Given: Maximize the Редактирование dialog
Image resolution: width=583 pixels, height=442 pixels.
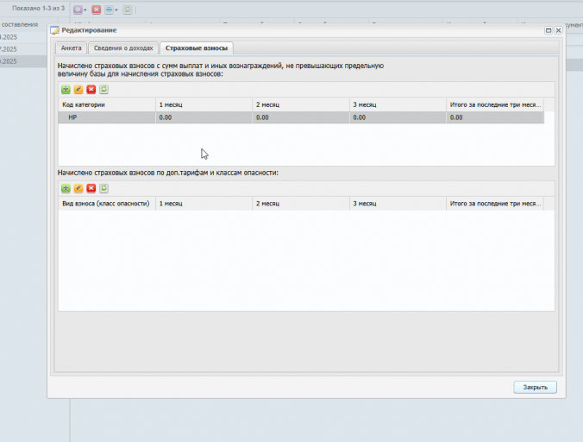Looking at the screenshot, I should [549, 30].
